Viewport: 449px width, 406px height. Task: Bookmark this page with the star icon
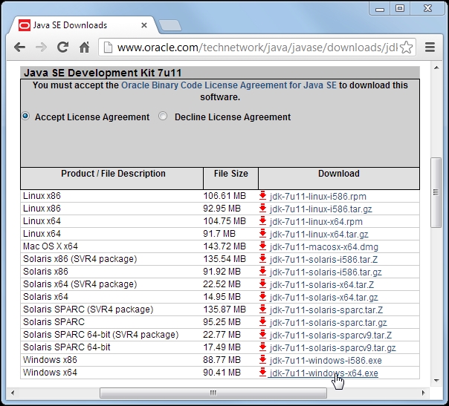click(407, 48)
